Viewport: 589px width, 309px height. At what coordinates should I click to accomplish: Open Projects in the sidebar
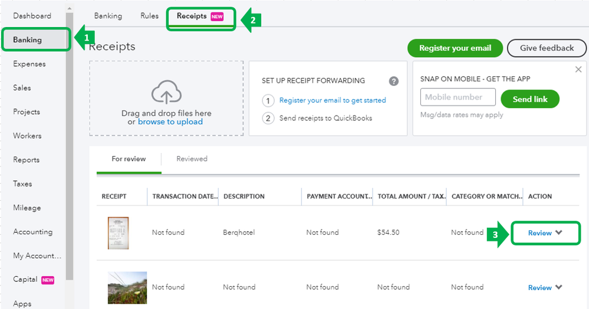27,112
